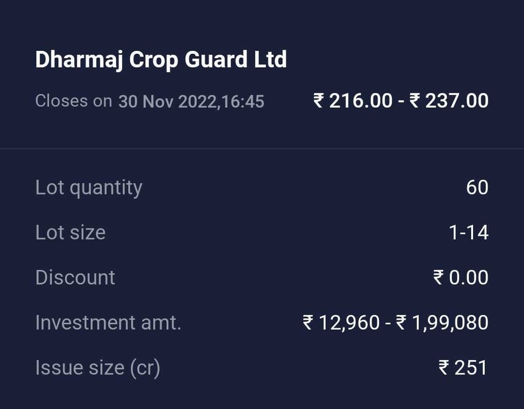524x409 pixels.
Task: Click the Lot quantity label
Action: click(89, 187)
